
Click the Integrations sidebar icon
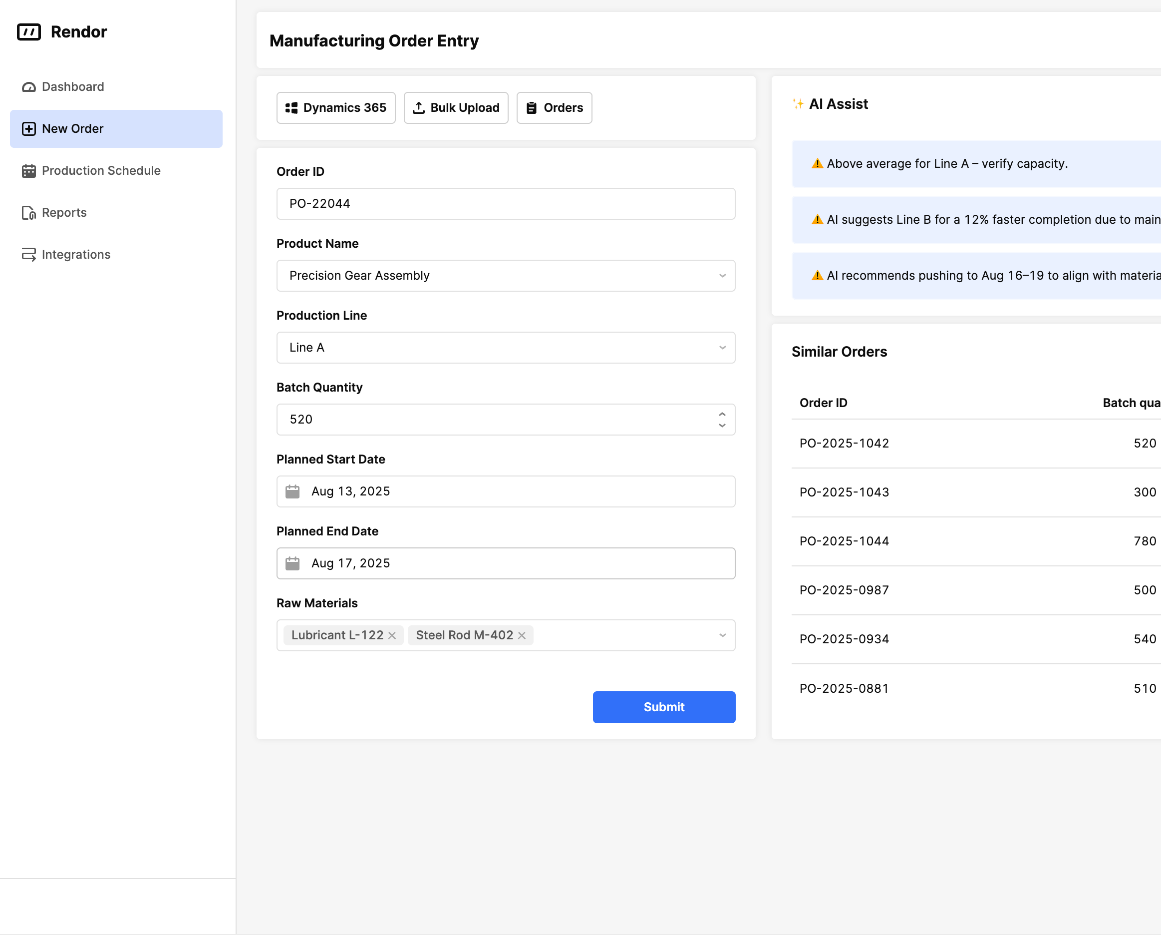[28, 255]
